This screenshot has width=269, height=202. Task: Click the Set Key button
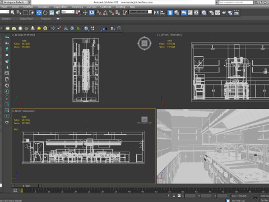265,200
